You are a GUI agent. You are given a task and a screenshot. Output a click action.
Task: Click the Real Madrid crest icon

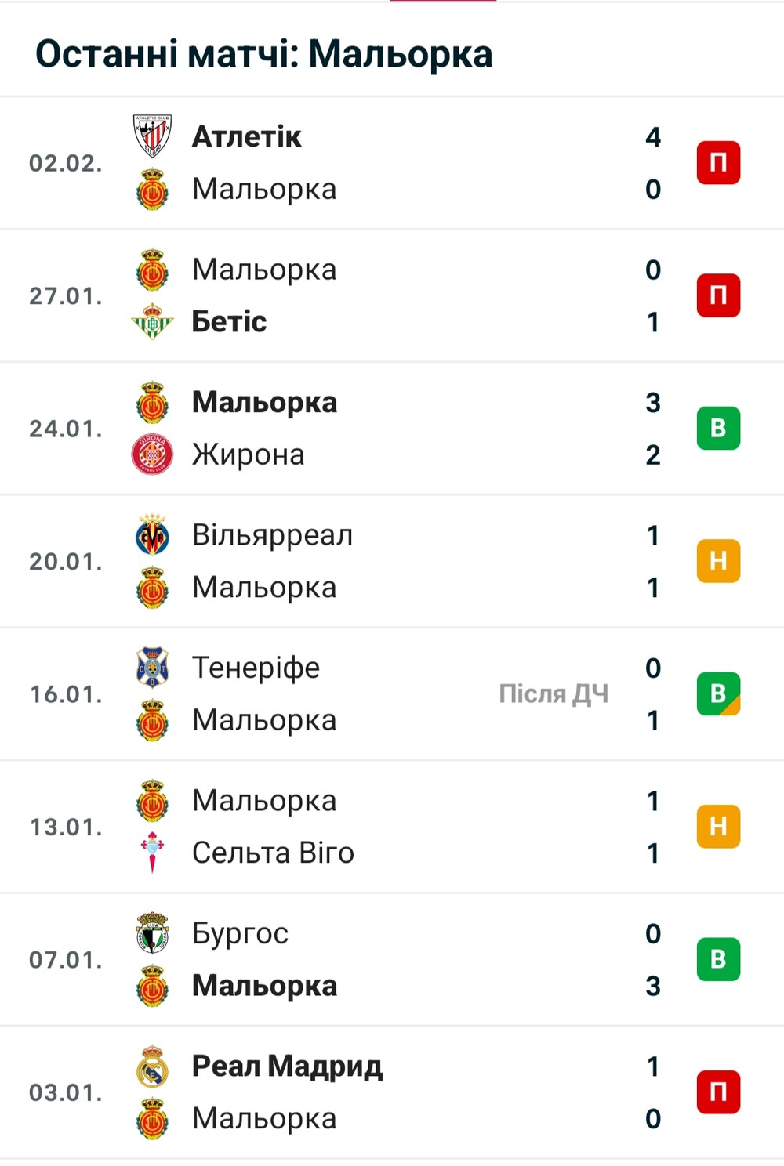(152, 1066)
